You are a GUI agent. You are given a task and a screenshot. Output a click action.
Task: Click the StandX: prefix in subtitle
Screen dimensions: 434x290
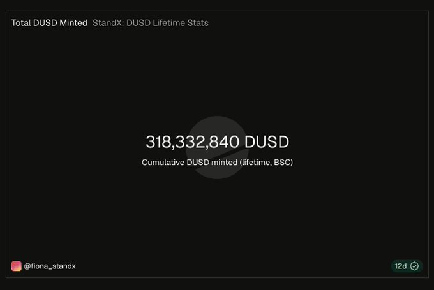click(x=108, y=23)
